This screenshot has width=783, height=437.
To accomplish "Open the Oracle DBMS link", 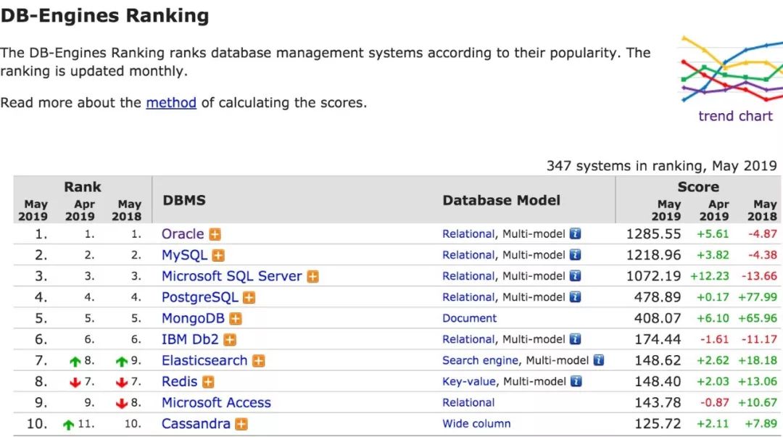I will coord(183,234).
